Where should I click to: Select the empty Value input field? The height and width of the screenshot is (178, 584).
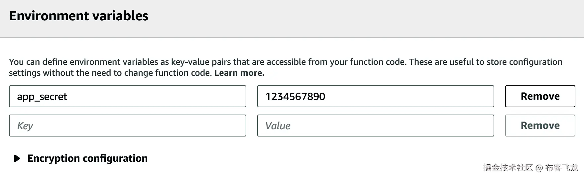(375, 126)
